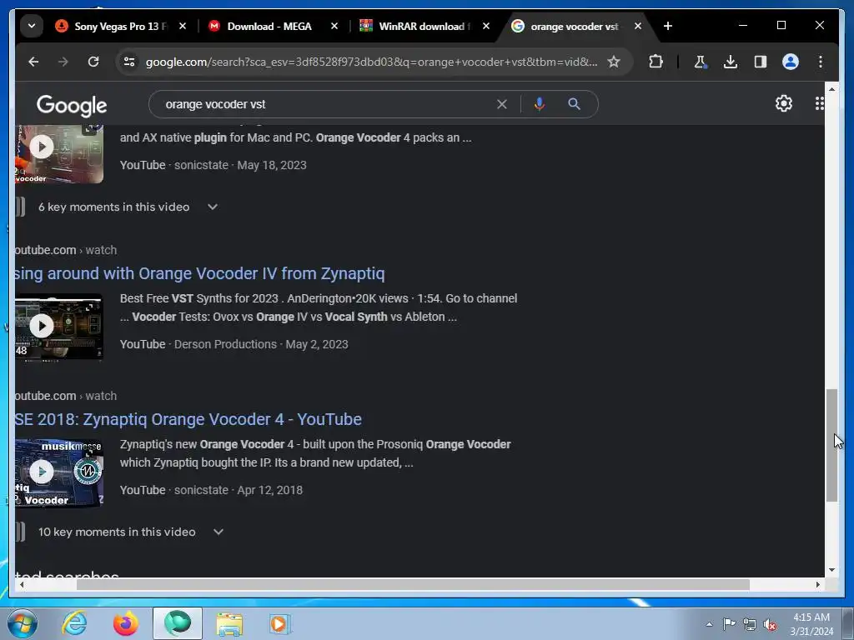Go to the Google homepage logo
Image resolution: width=854 pixels, height=640 pixels.
pos(72,105)
